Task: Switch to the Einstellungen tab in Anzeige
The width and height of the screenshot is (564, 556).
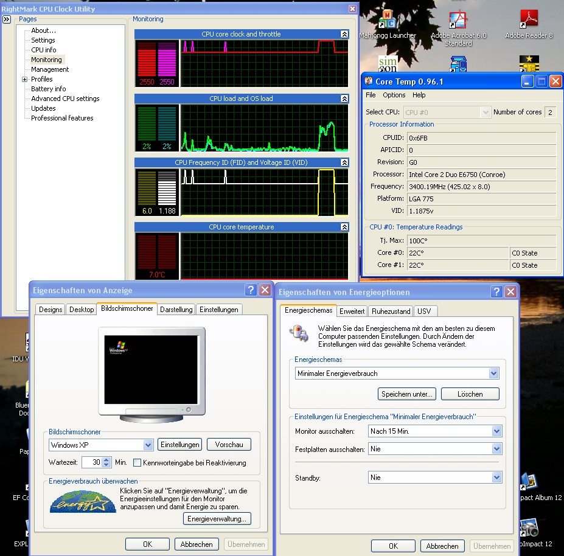Action: pyautogui.click(x=218, y=310)
